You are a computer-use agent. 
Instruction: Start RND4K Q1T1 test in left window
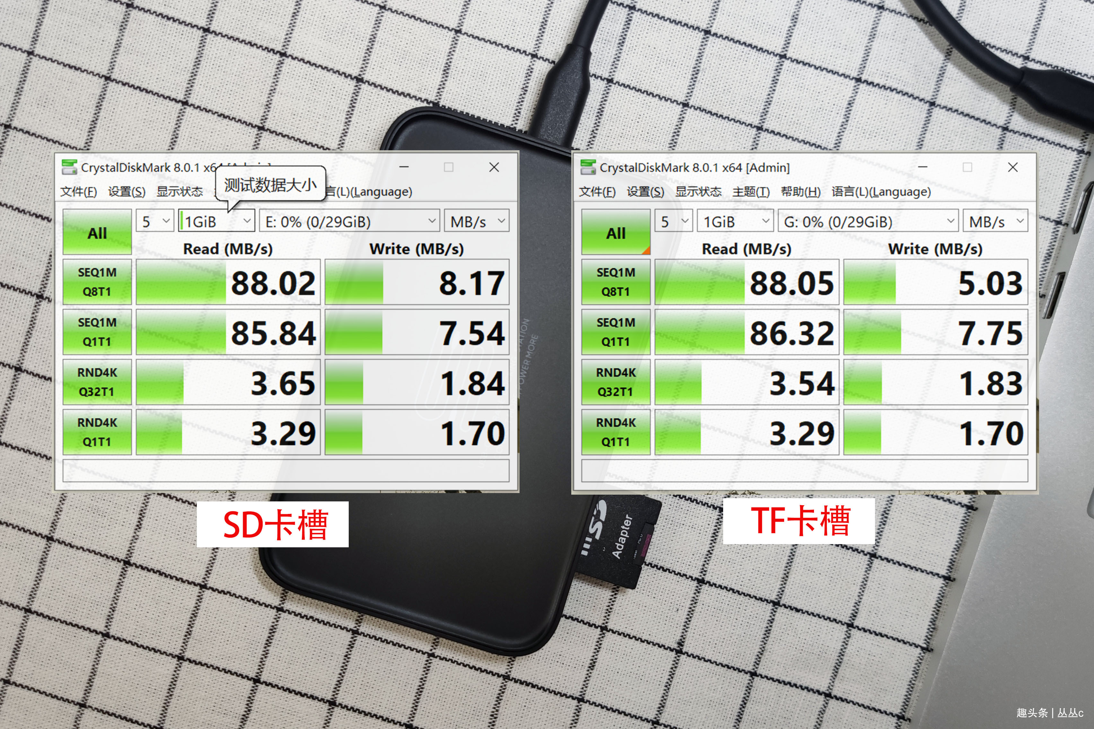(x=97, y=432)
